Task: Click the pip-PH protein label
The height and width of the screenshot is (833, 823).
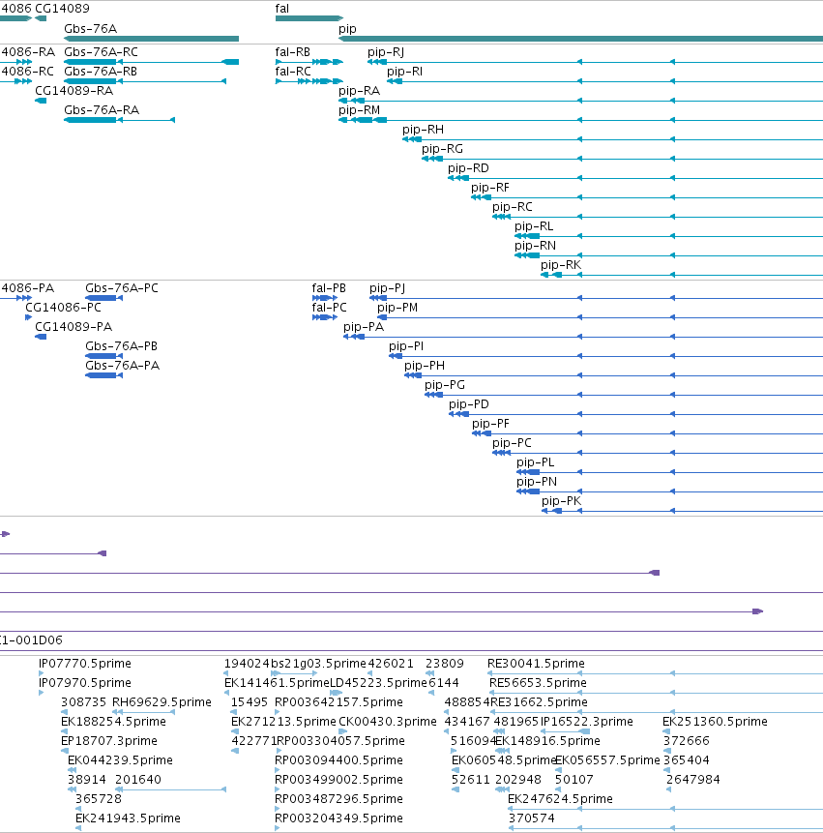Action: 425,366
